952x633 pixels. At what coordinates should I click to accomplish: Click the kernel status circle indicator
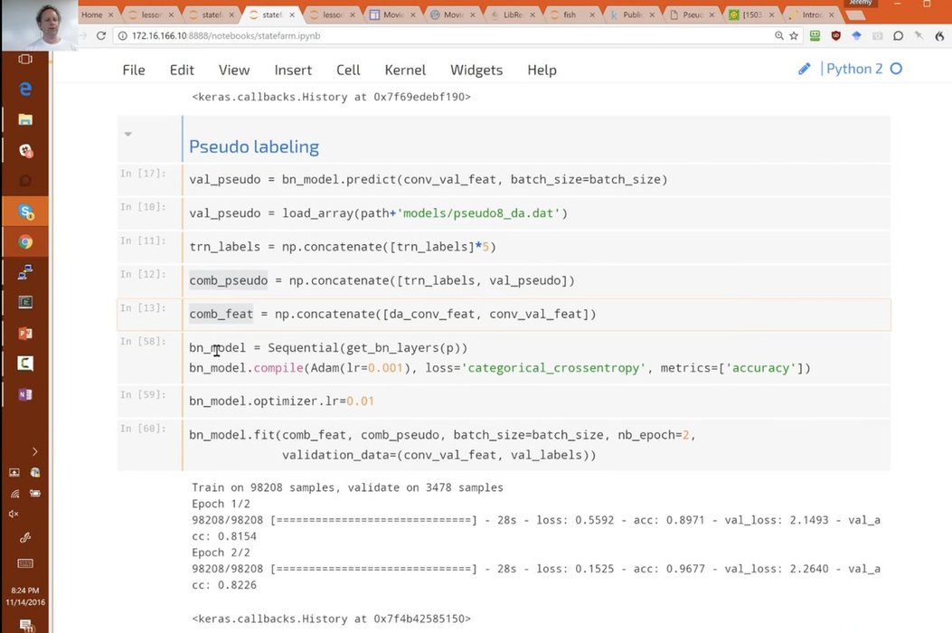[896, 70]
